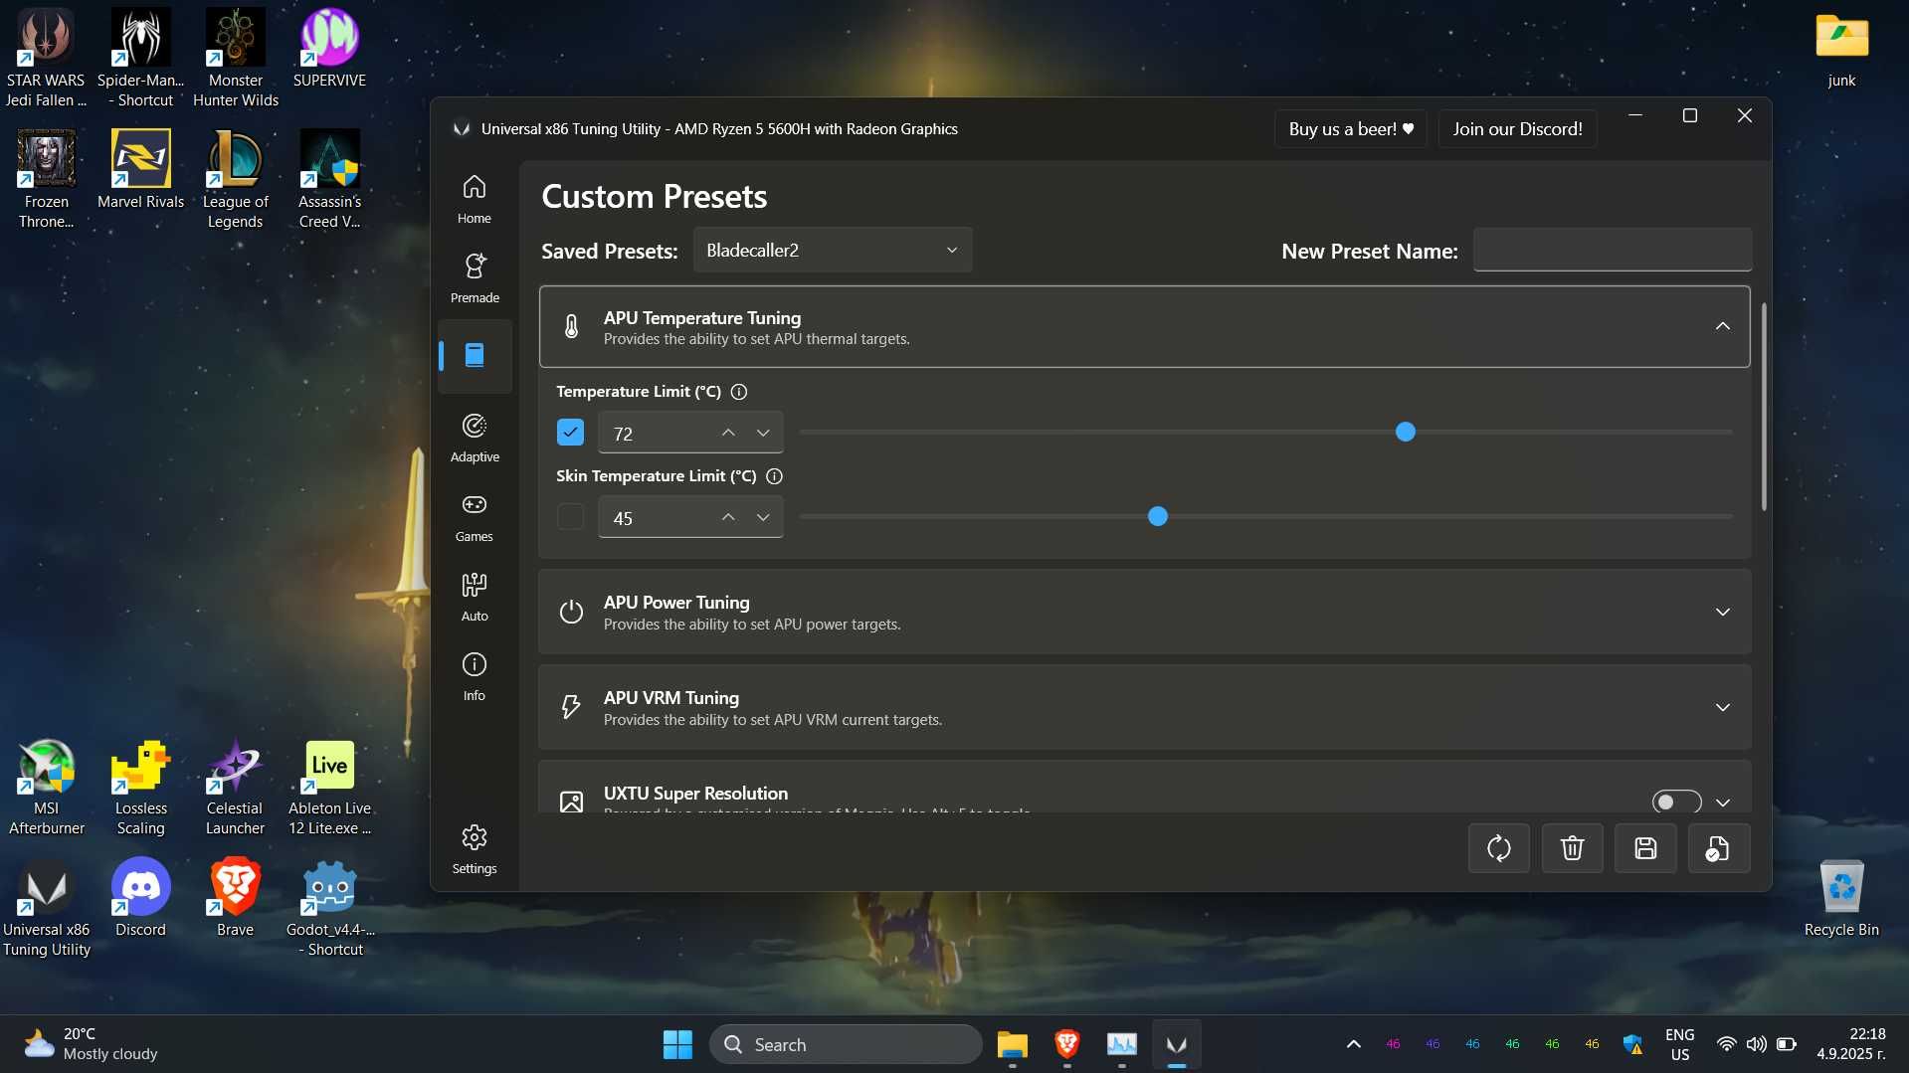This screenshot has width=1909, height=1073.
Task: Click the taskbar Search box
Action: point(846,1044)
